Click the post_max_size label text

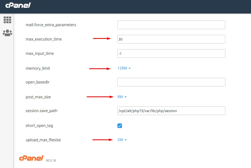pyautogui.click(x=38, y=97)
